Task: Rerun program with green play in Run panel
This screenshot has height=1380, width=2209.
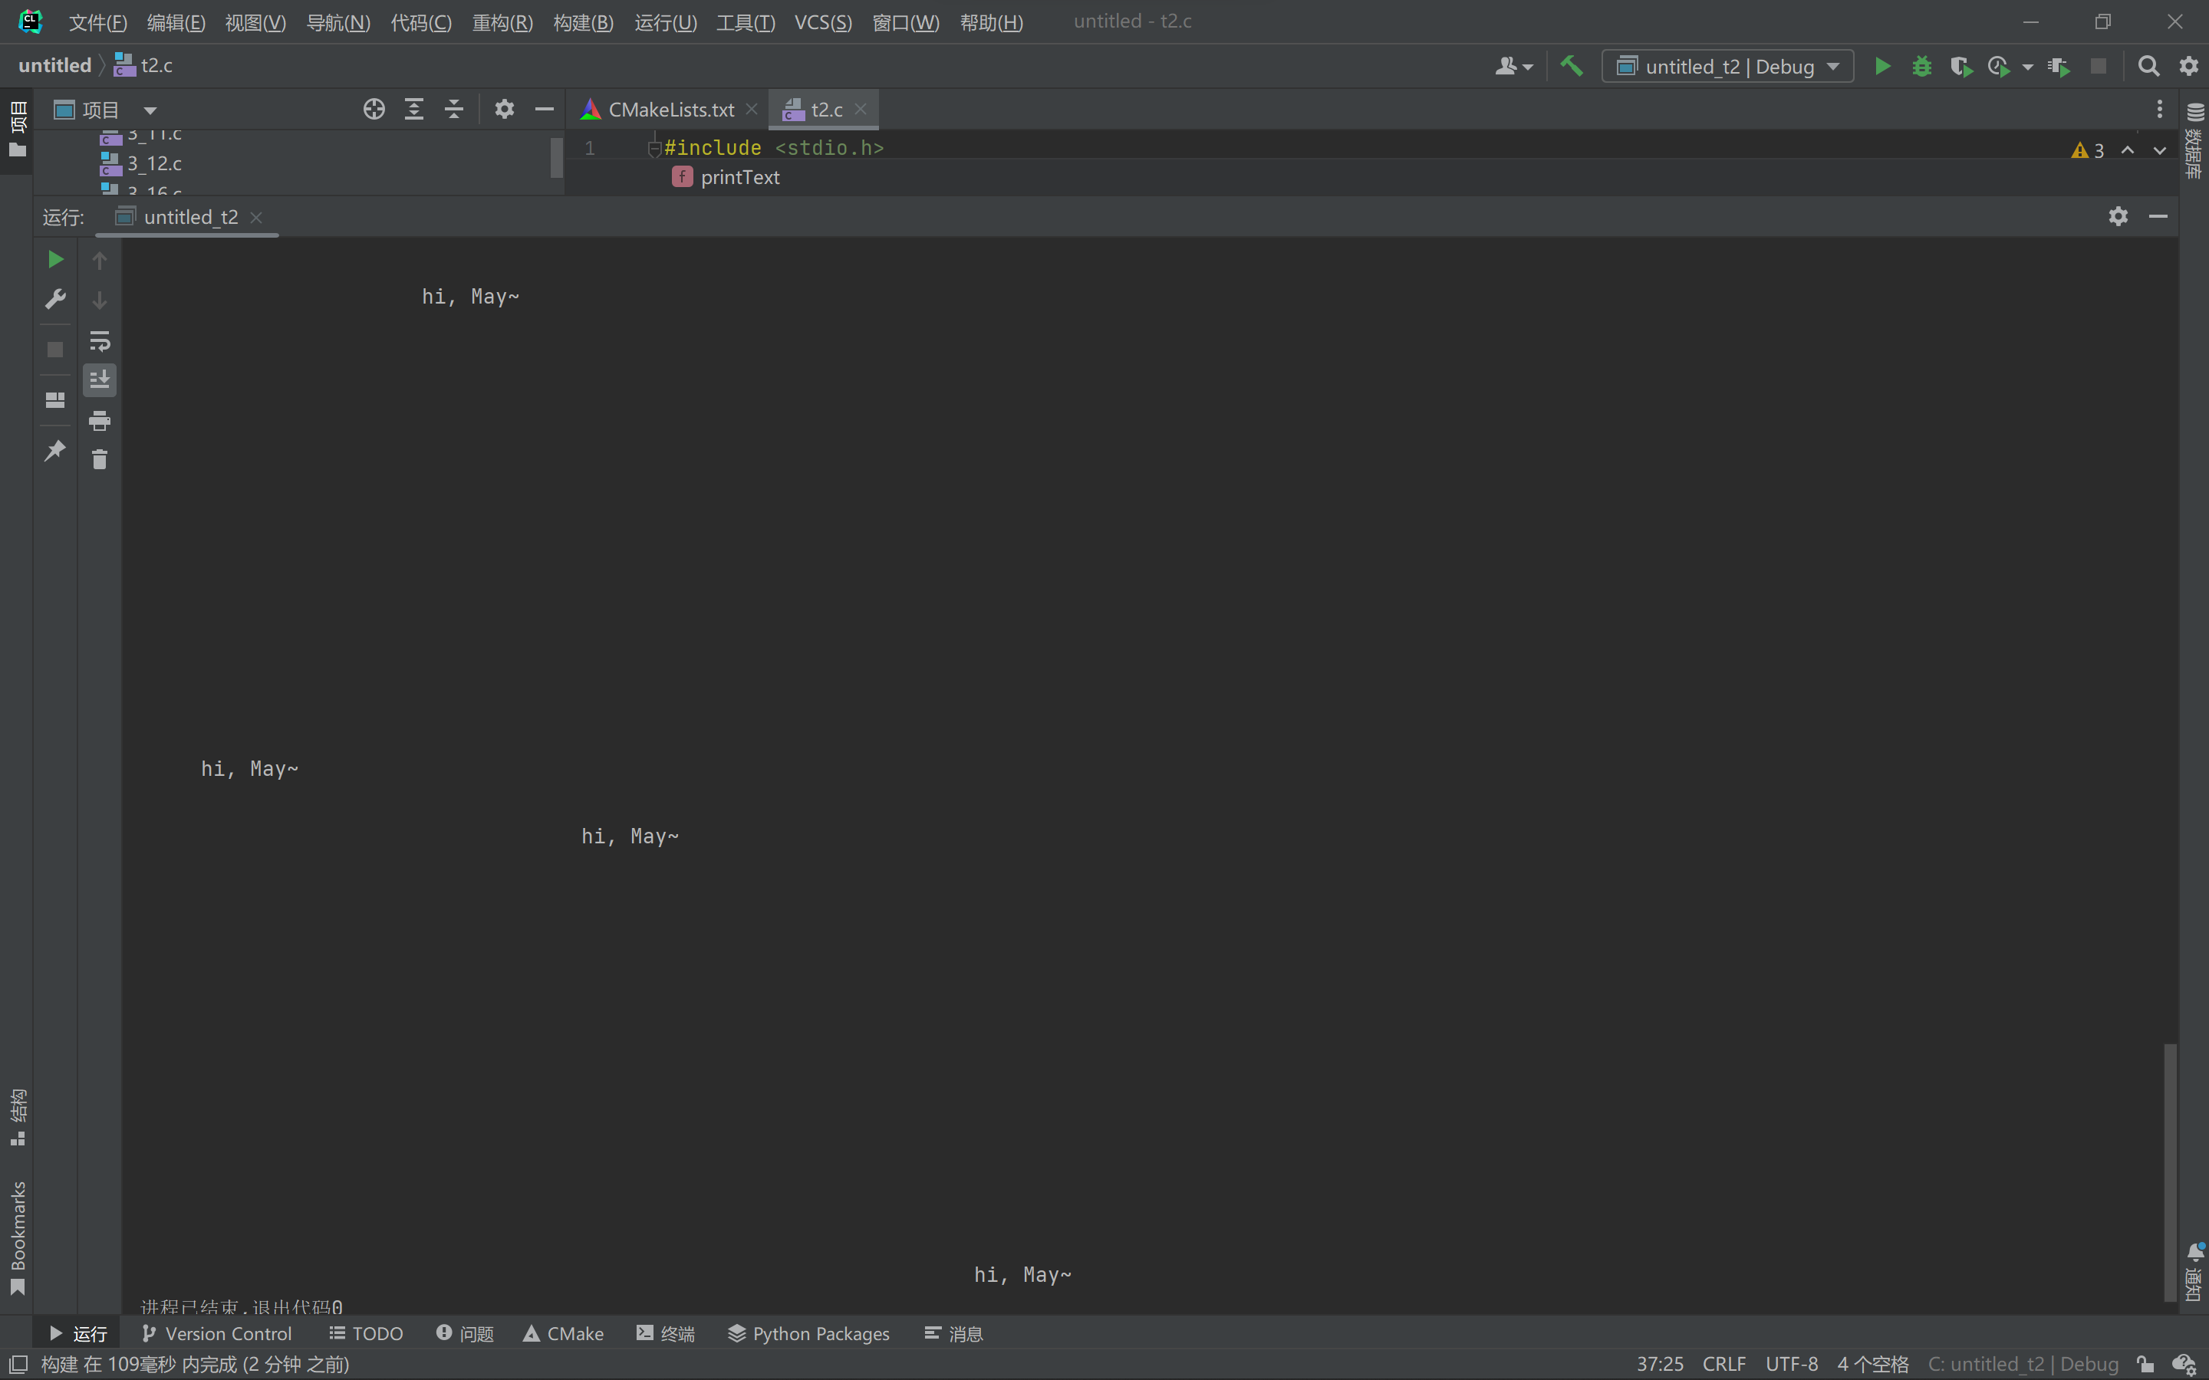Action: point(54,260)
